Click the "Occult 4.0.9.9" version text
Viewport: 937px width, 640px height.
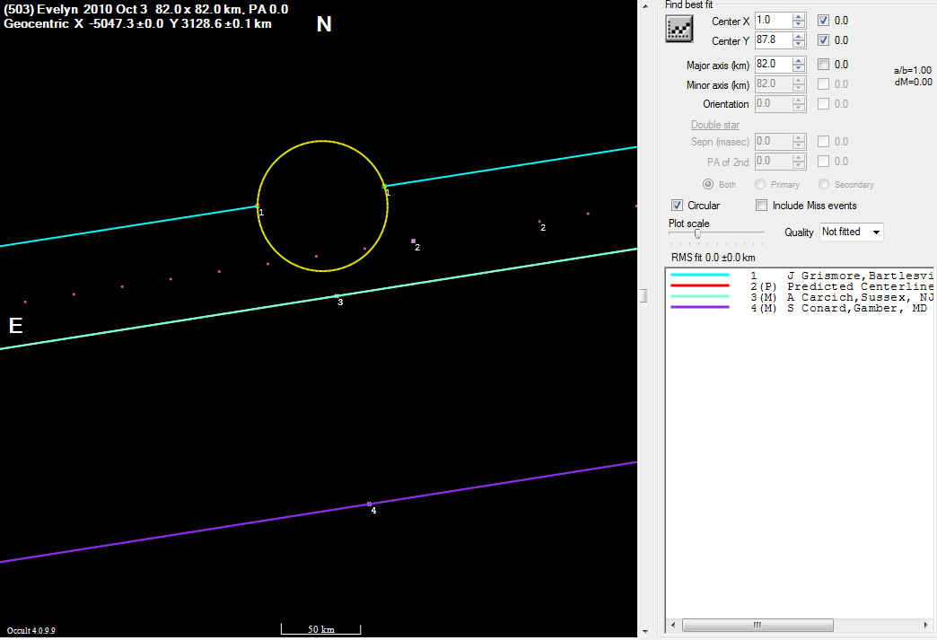tap(31, 630)
